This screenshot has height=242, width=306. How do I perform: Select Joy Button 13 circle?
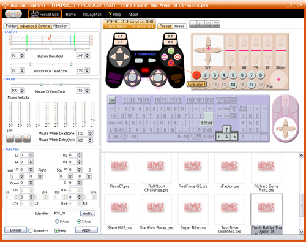pyautogui.click(x=233, y=85)
